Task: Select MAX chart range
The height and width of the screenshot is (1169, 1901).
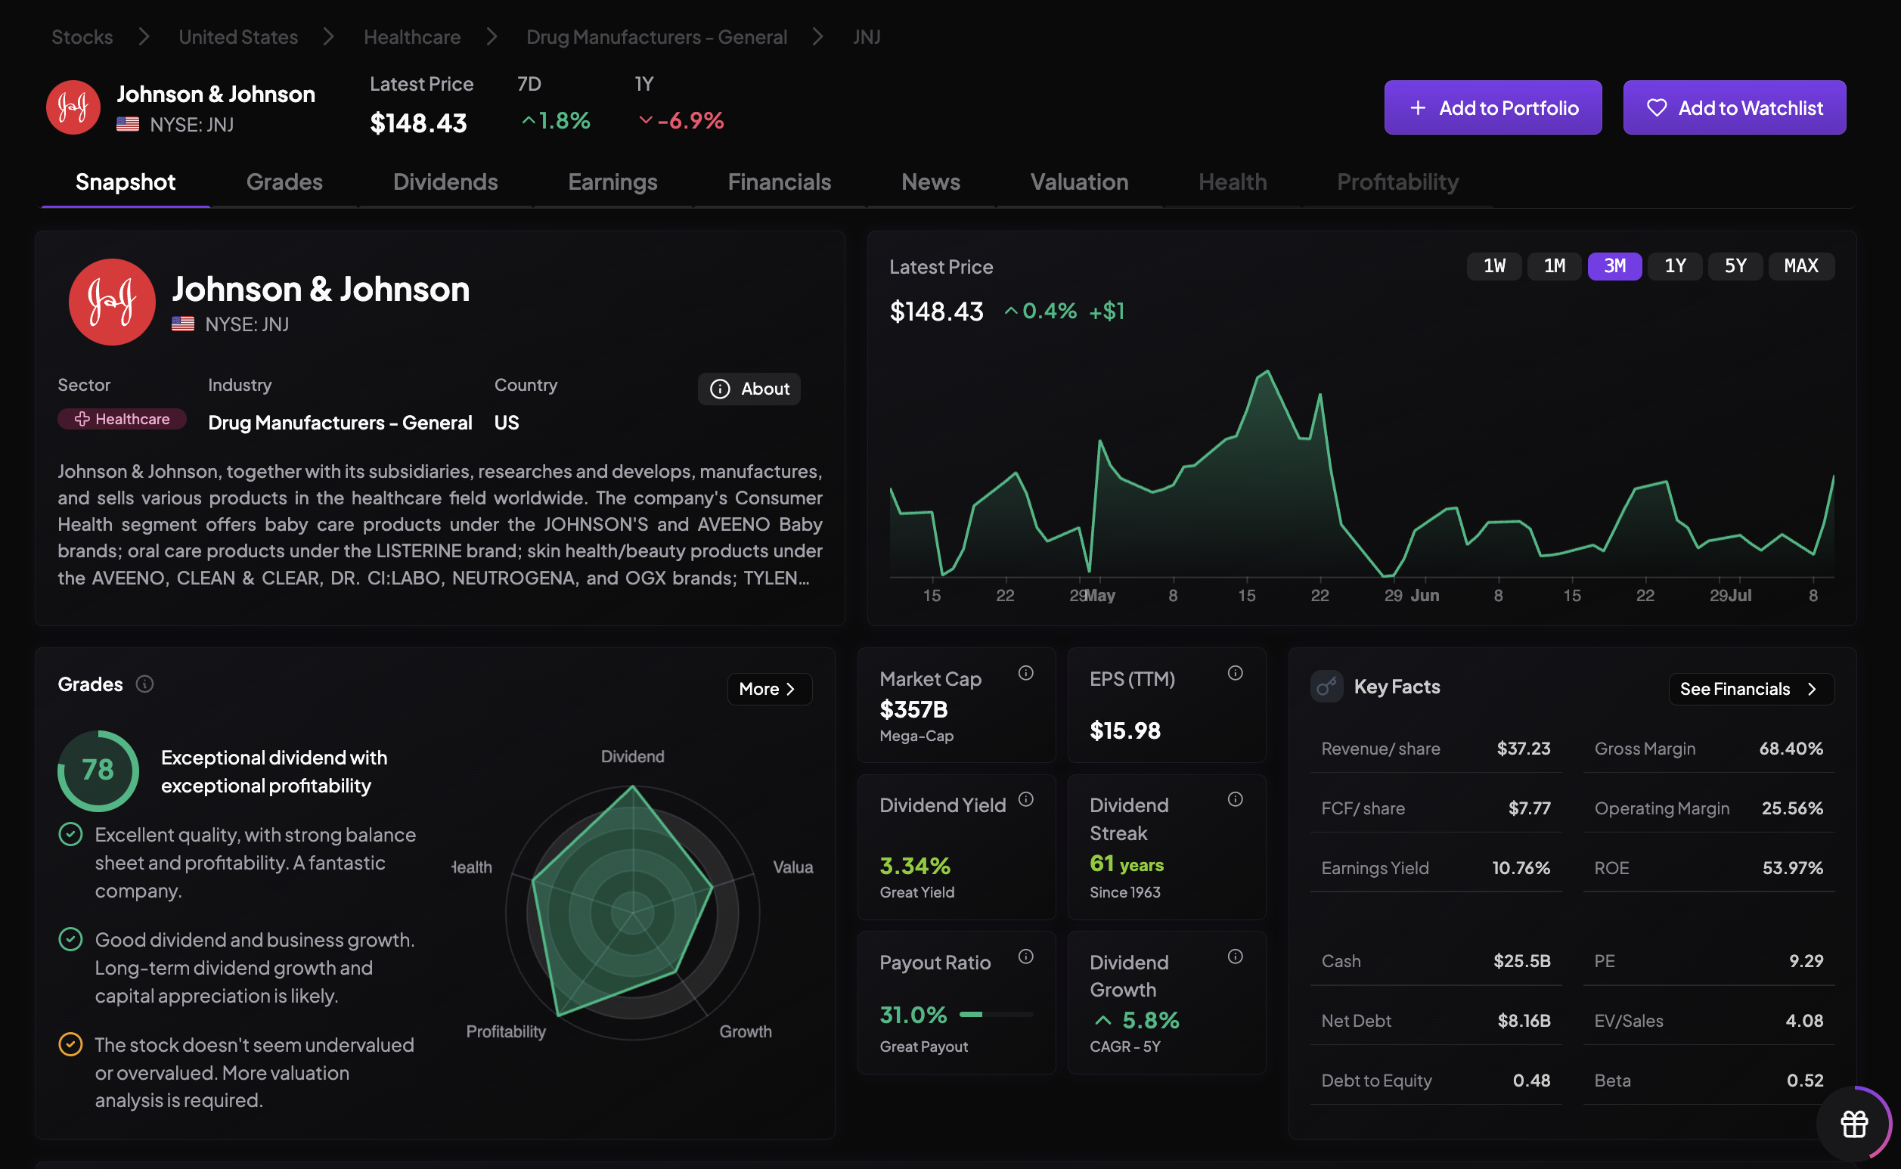Action: [x=1800, y=266]
